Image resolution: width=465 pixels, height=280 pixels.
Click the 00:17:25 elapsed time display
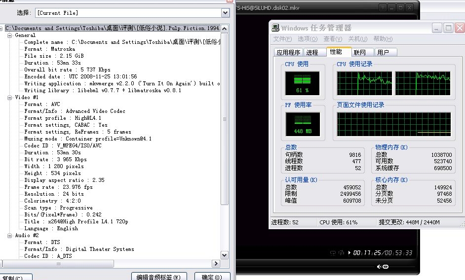point(367,253)
